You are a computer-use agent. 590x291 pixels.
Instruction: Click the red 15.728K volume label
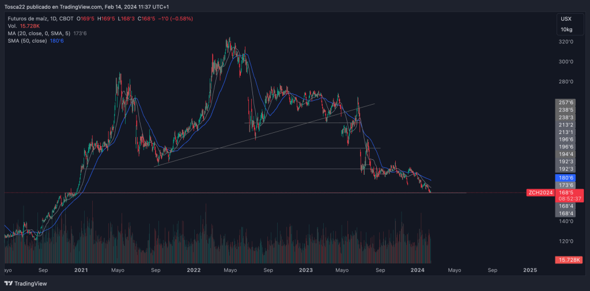point(570,261)
